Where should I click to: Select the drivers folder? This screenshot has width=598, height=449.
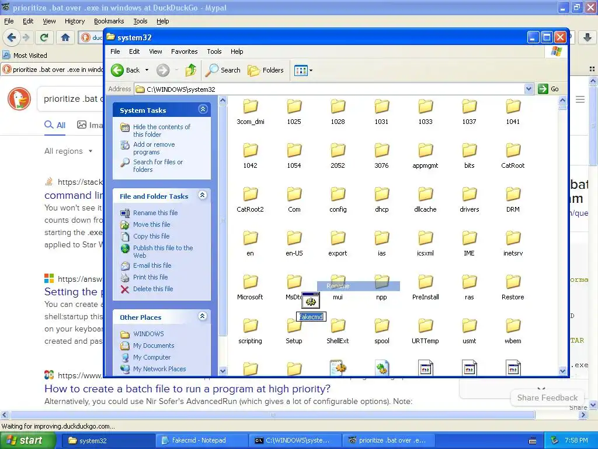pyautogui.click(x=469, y=200)
